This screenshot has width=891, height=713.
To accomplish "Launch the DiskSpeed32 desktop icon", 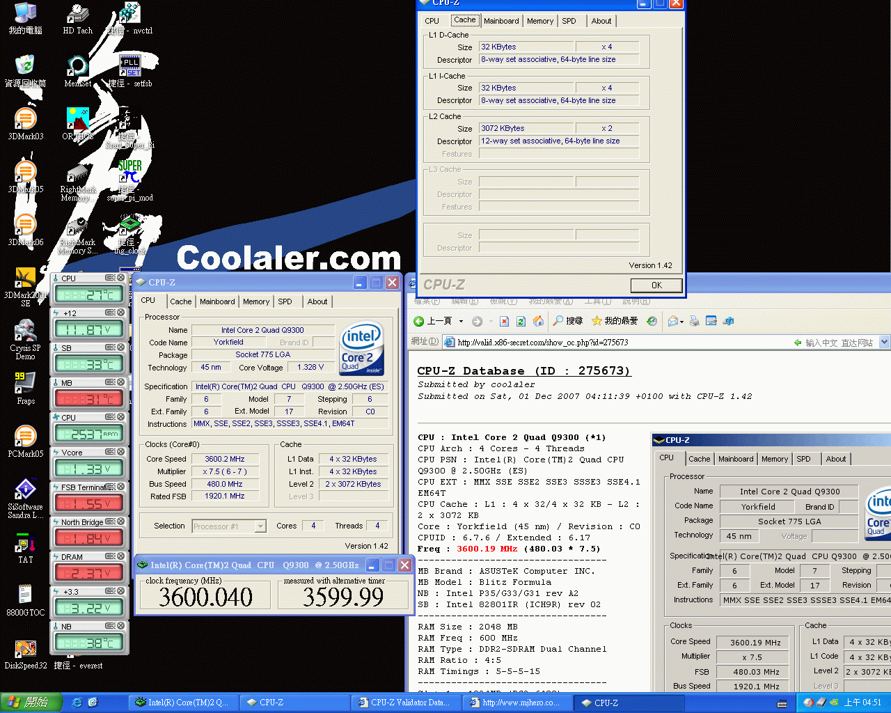I will [x=26, y=653].
